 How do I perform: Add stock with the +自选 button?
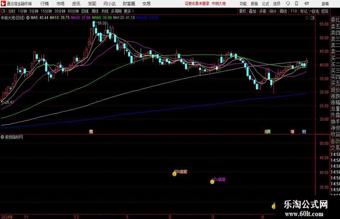(314, 11)
